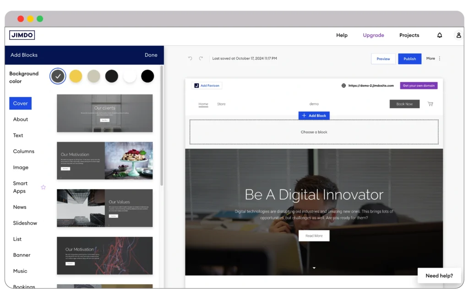469x296 pixels.
Task: Pick the white background color swatch
Action: pos(130,76)
